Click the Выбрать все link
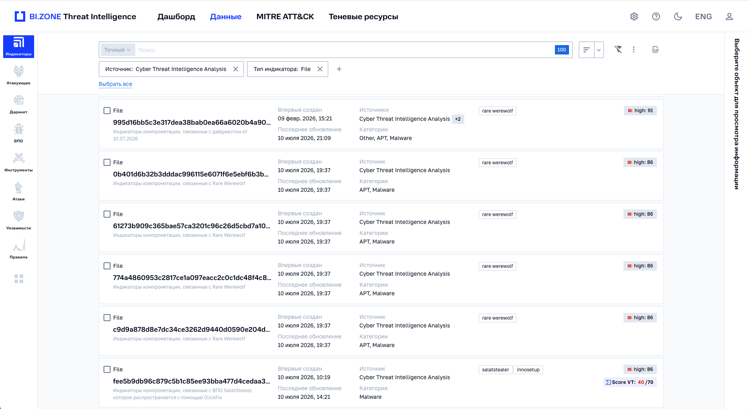749x409 pixels. click(115, 84)
